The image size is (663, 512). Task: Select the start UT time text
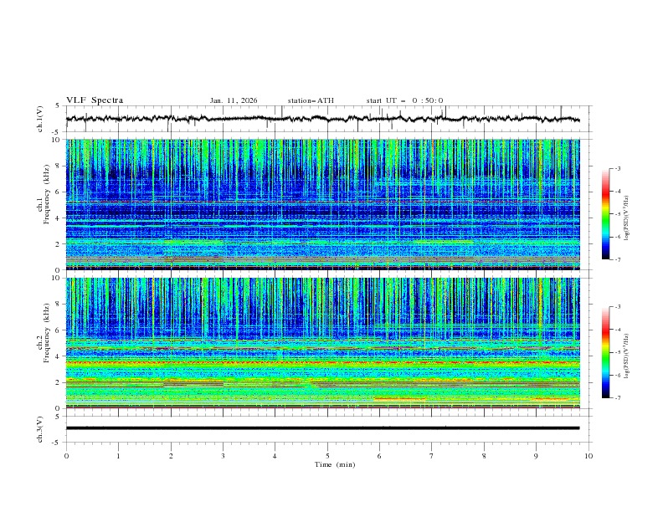[404, 100]
